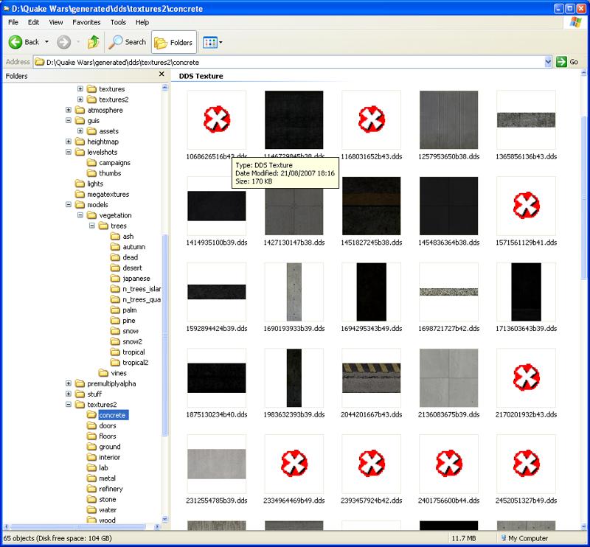The height and width of the screenshot is (547, 590).
Task: Expand the textures2 node under generated
Action: pyautogui.click(x=80, y=100)
